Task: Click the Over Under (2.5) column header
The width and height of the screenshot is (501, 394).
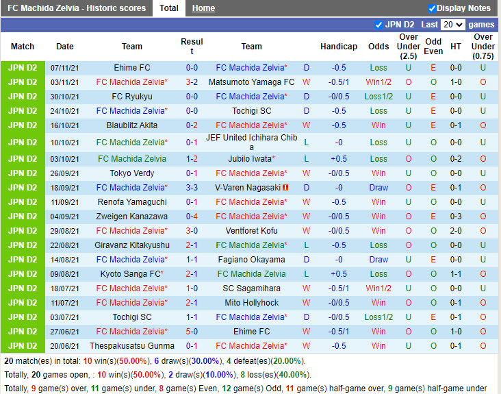Action: (409, 47)
